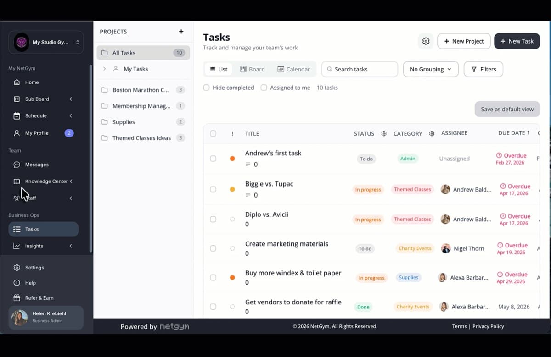Expand the Sub Board submenu chevron
Viewport: 551px width, 357px height.
[x=71, y=99]
